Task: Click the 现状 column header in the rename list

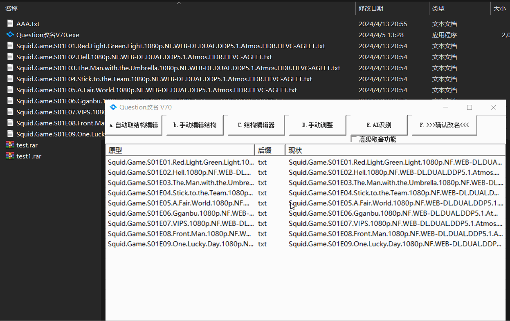Action: tap(395, 150)
